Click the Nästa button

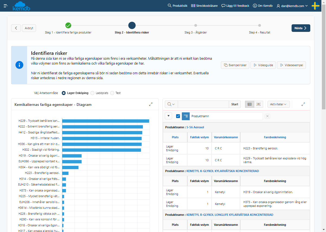(x=301, y=28)
